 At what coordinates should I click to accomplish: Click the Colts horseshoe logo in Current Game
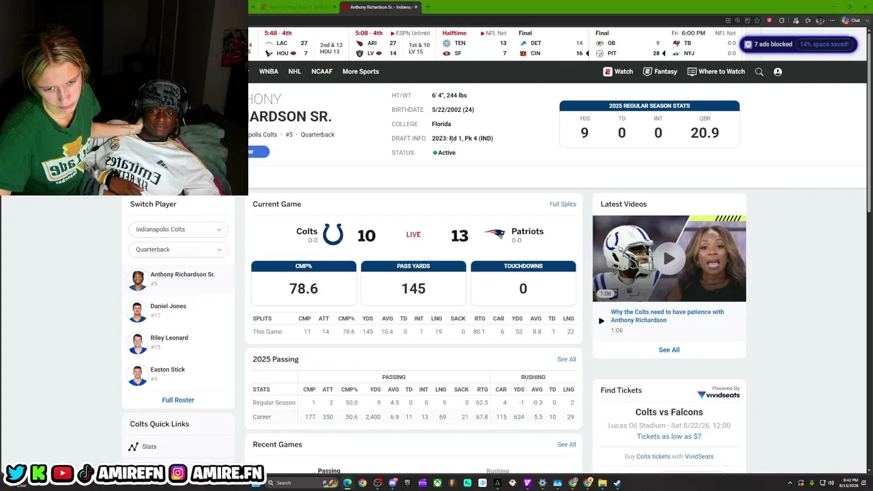pos(333,234)
